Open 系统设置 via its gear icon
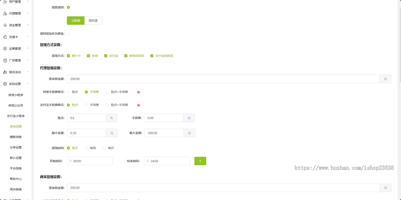This screenshot has height=200, width=401. click(5, 84)
